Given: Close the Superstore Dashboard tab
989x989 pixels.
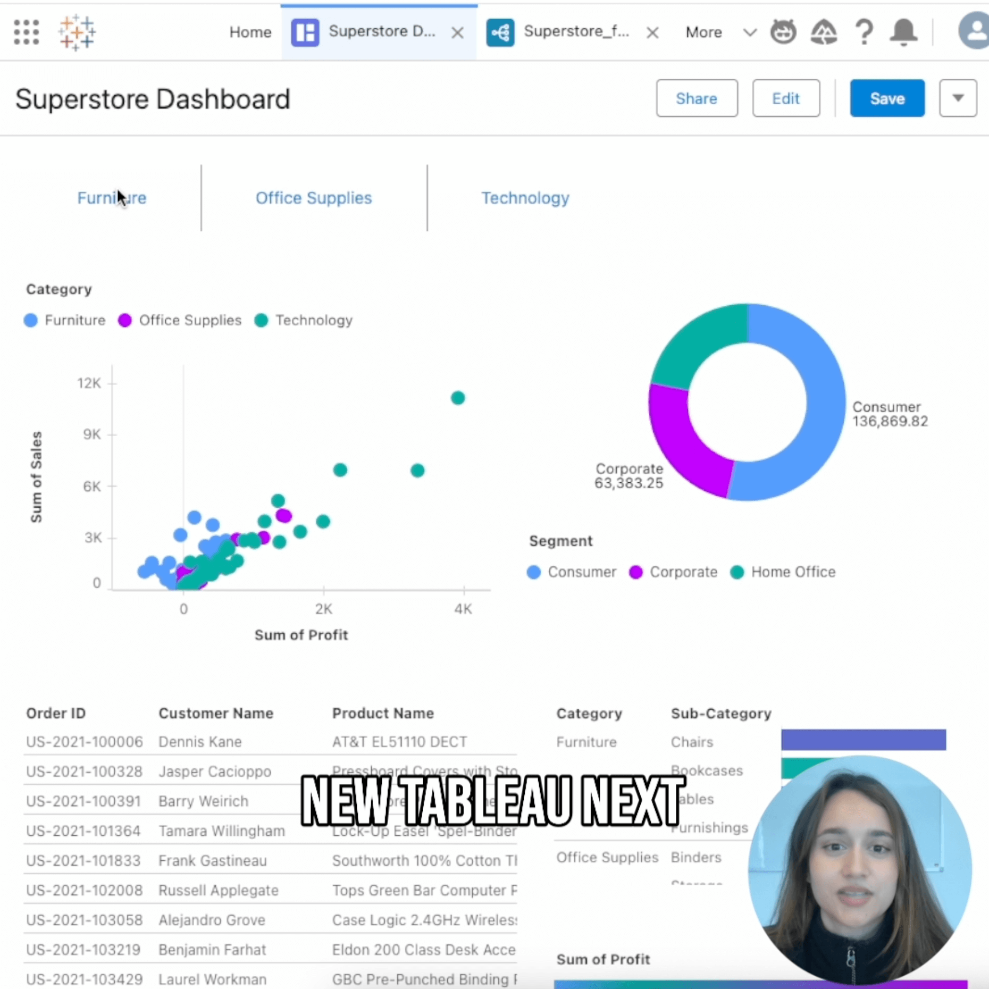Looking at the screenshot, I should point(457,33).
